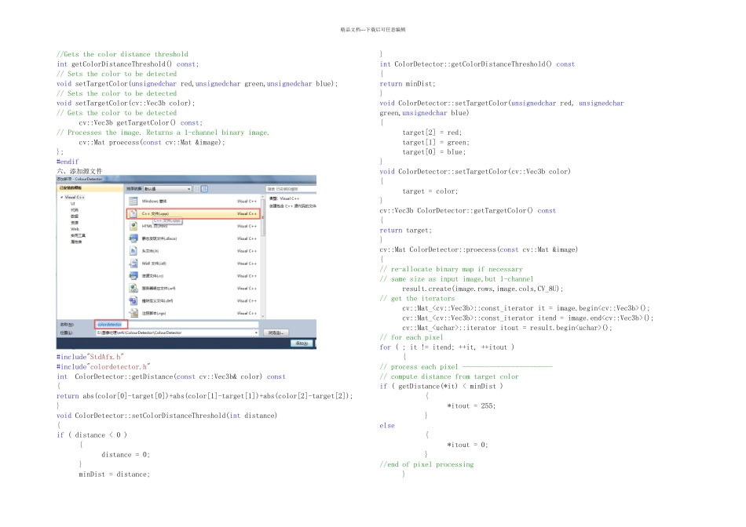Choose the C++ File (.cpp) template

(x=193, y=214)
